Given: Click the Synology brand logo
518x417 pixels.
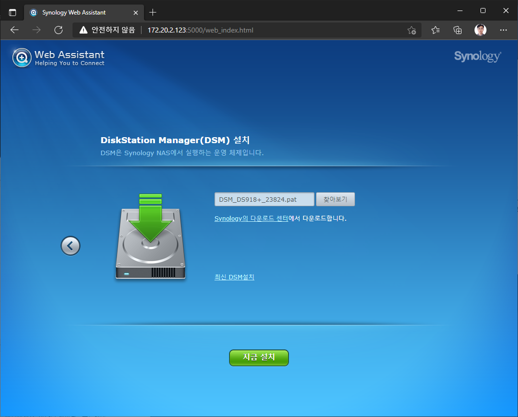Looking at the screenshot, I should (477, 57).
